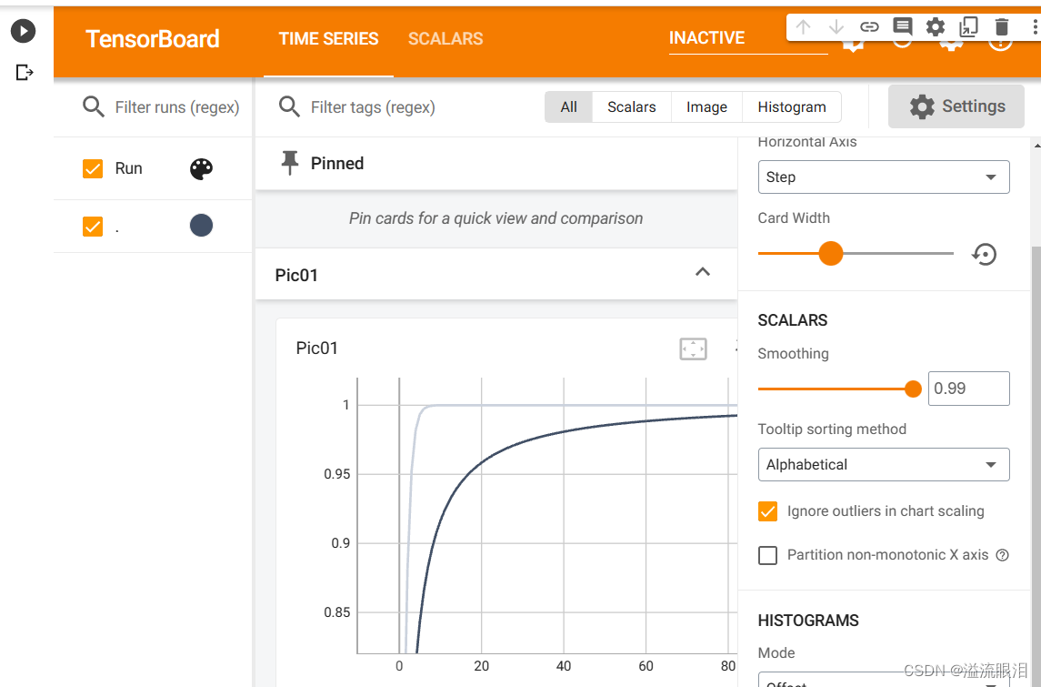Click the copy link icon in the toolbar
The width and height of the screenshot is (1041, 687).
point(869,27)
